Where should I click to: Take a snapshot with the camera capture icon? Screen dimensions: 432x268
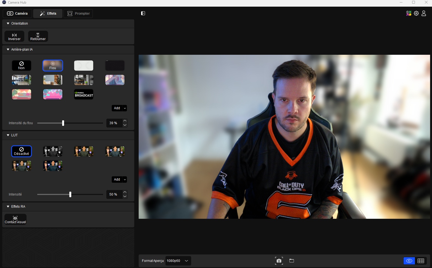tap(279, 261)
